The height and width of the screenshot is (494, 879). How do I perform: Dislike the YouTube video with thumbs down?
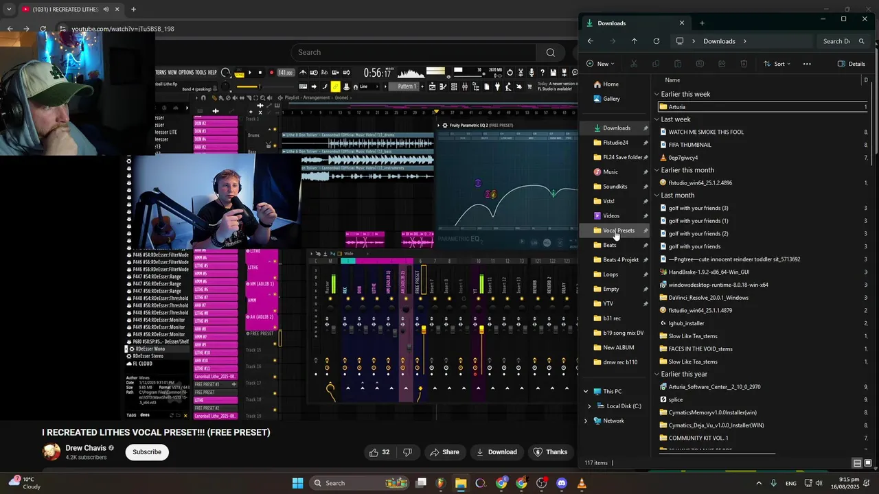pos(407,452)
